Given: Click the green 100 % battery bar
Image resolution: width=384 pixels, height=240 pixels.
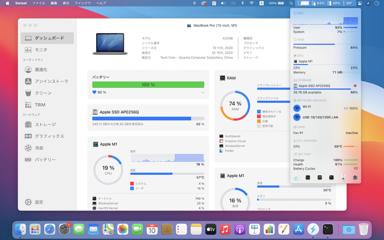Looking at the screenshot, I should pyautogui.click(x=148, y=85).
